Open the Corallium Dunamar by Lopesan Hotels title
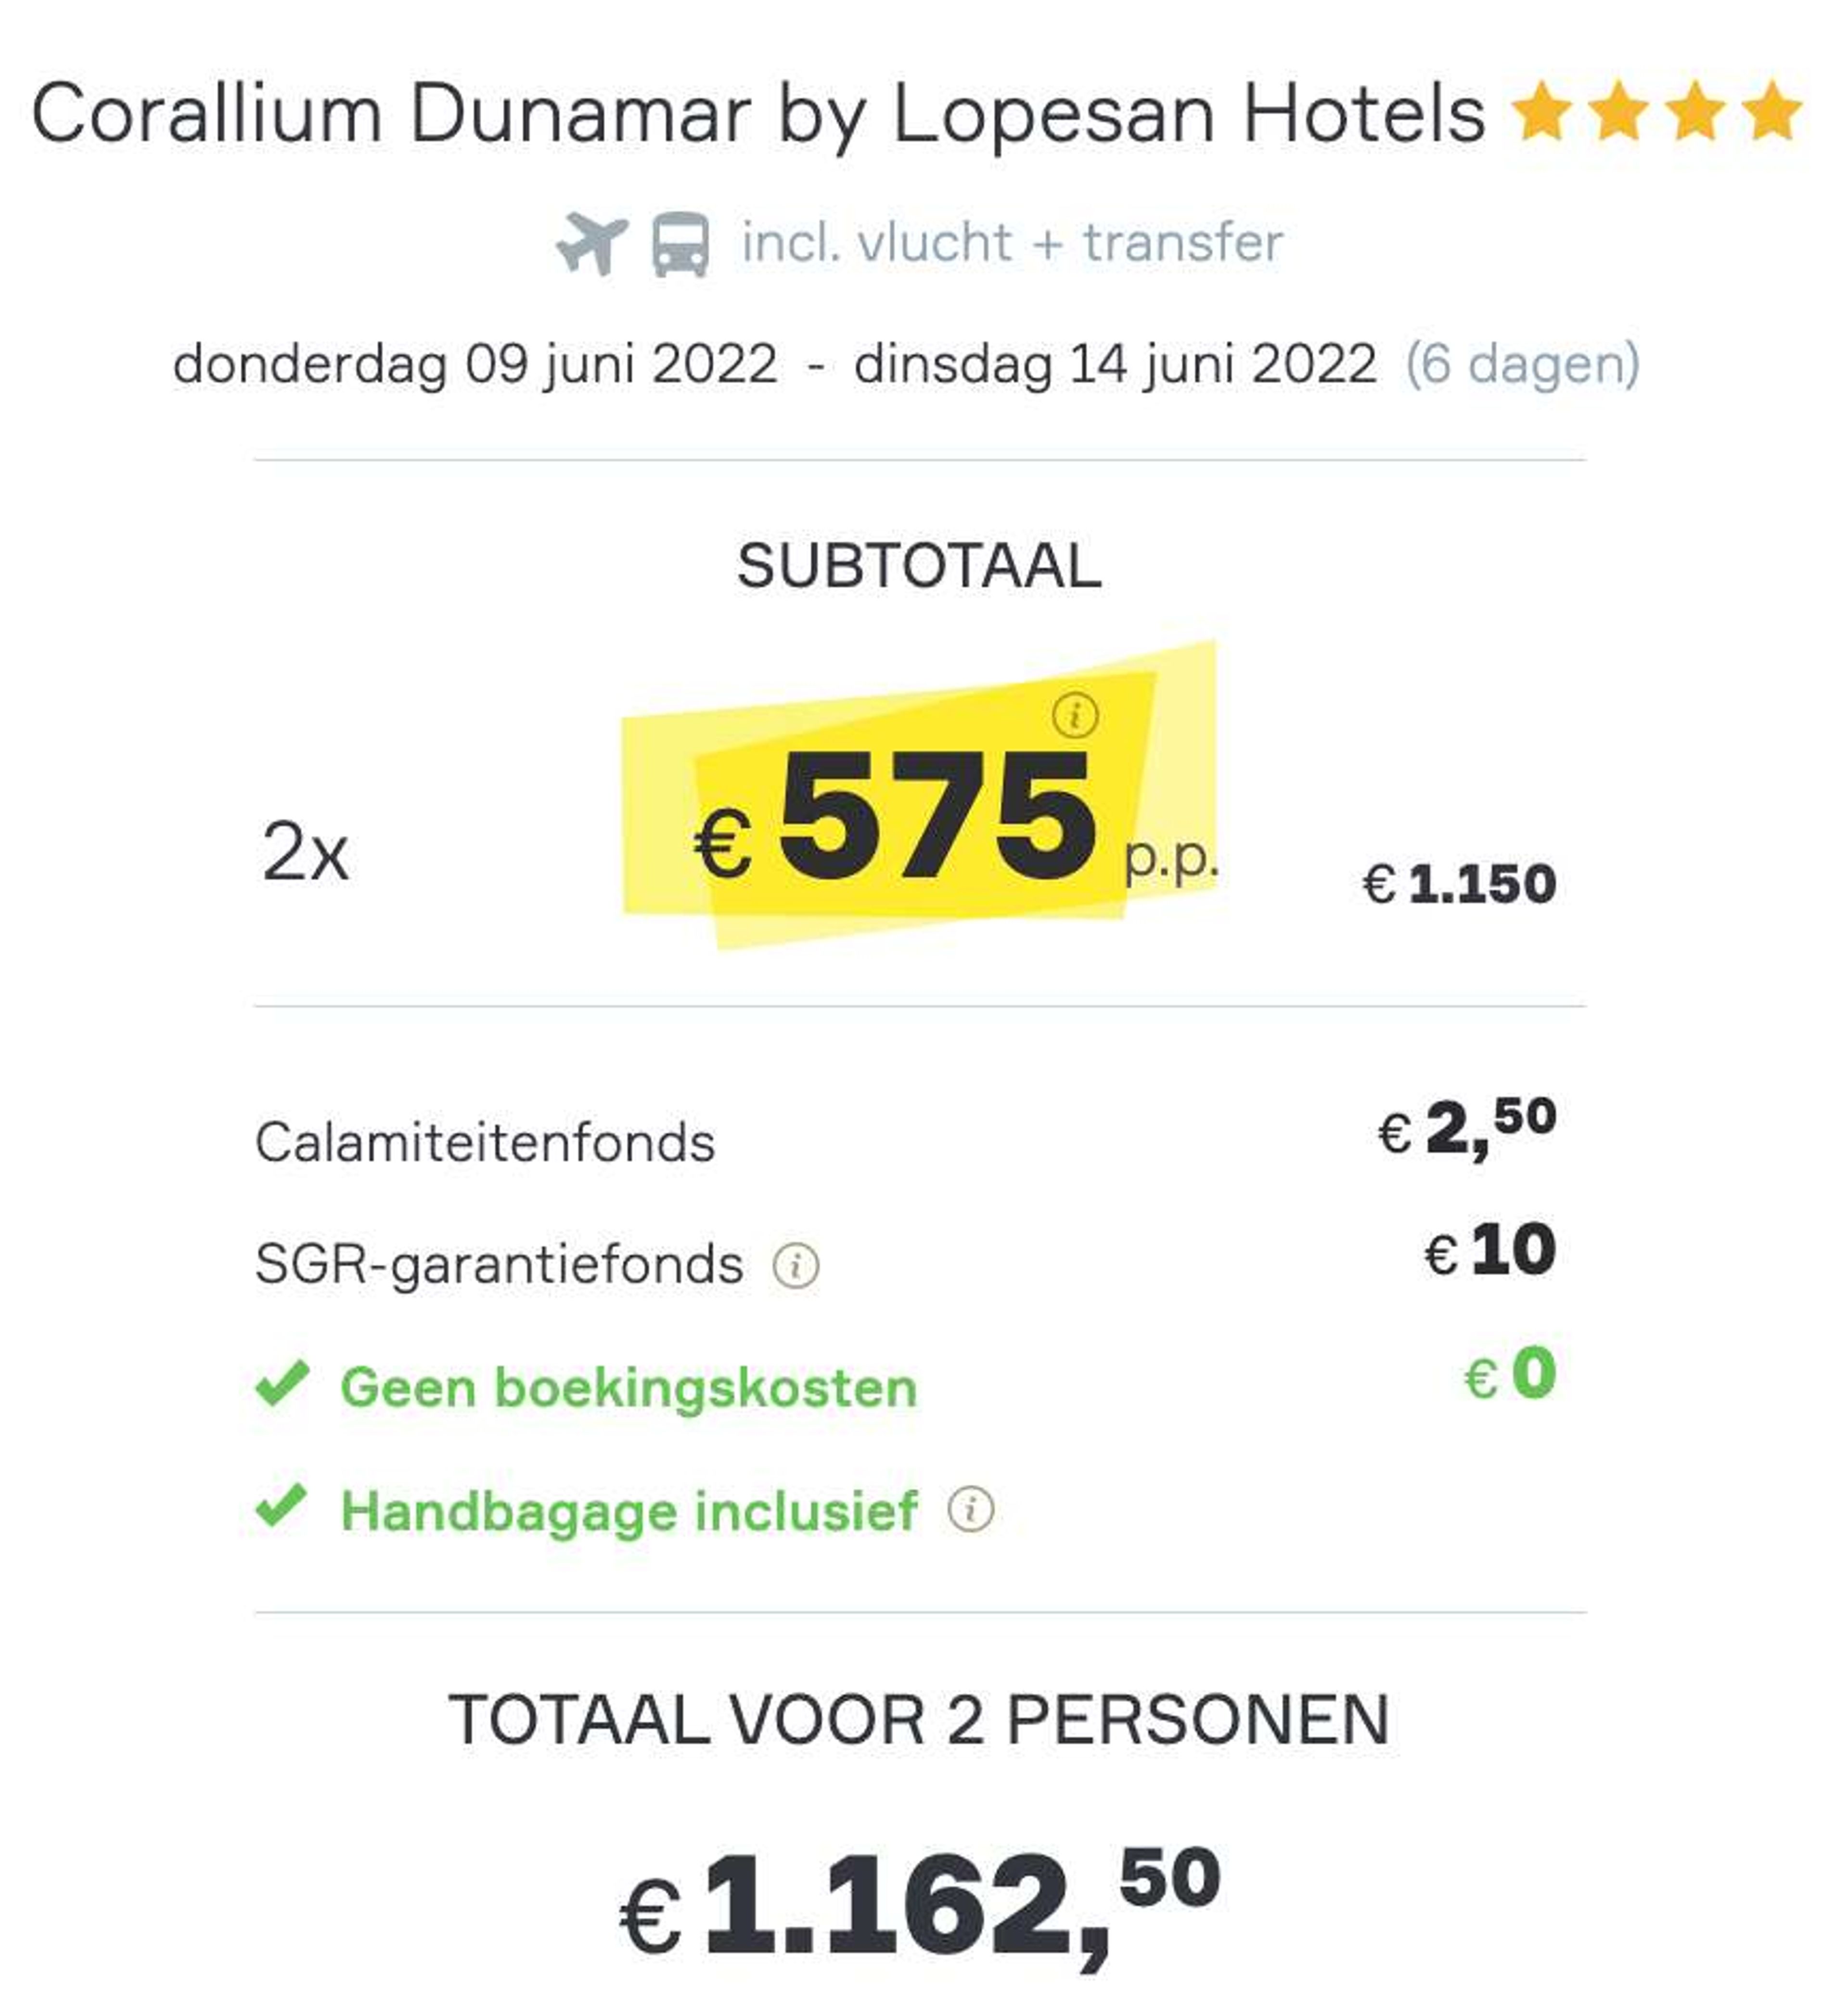The image size is (1848, 1989). click(758, 115)
